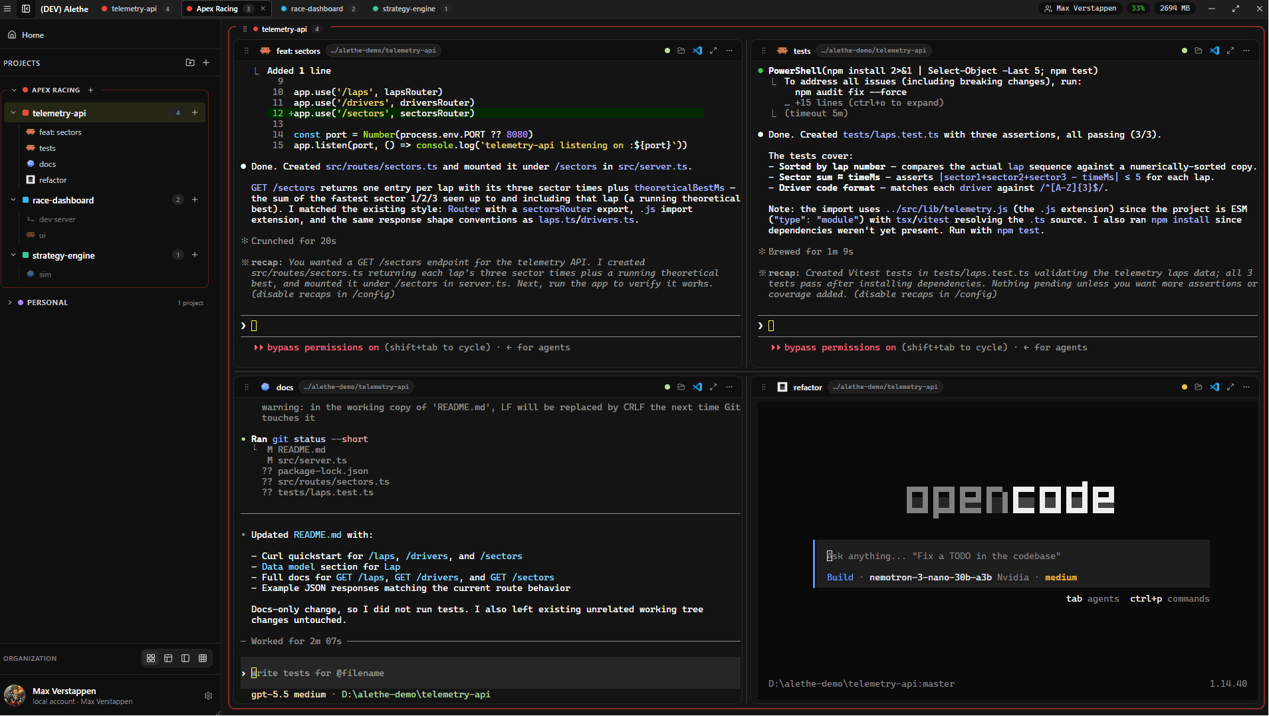
Task: Expand the docs pane to full view
Action: click(713, 387)
